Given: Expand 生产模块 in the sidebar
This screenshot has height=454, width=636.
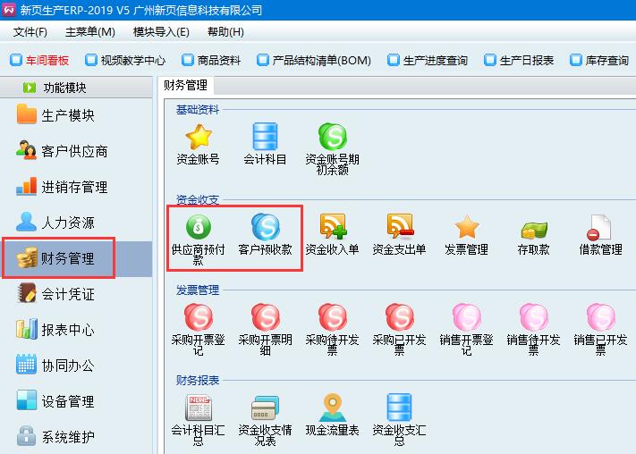Looking at the screenshot, I should click(67, 115).
